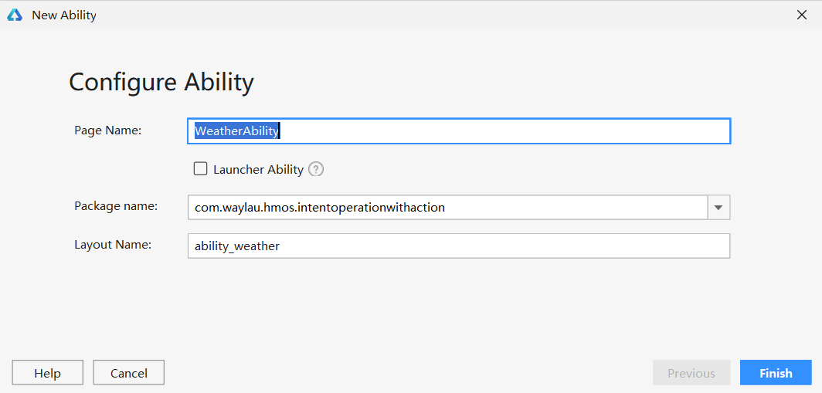Image resolution: width=822 pixels, height=393 pixels.
Task: Click the ability_weather text in Layout Name
Action: pyautogui.click(x=237, y=246)
